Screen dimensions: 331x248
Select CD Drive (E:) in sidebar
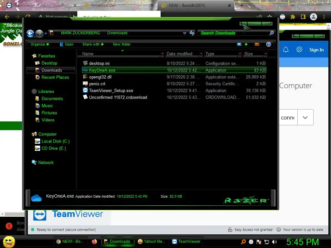tap(54, 149)
